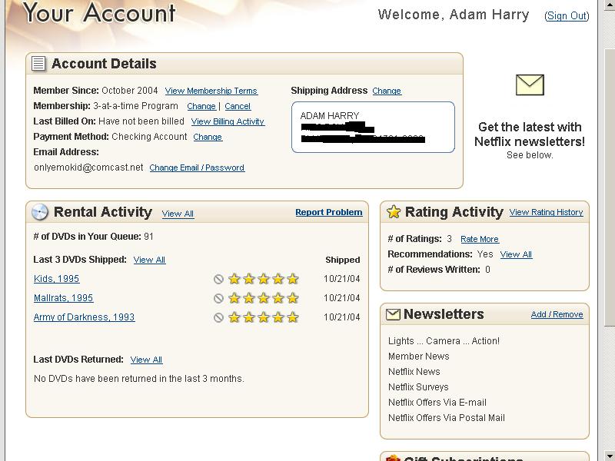Click 'Netflix Surveys' newsletter text
The width and height of the screenshot is (615, 461).
click(x=418, y=387)
